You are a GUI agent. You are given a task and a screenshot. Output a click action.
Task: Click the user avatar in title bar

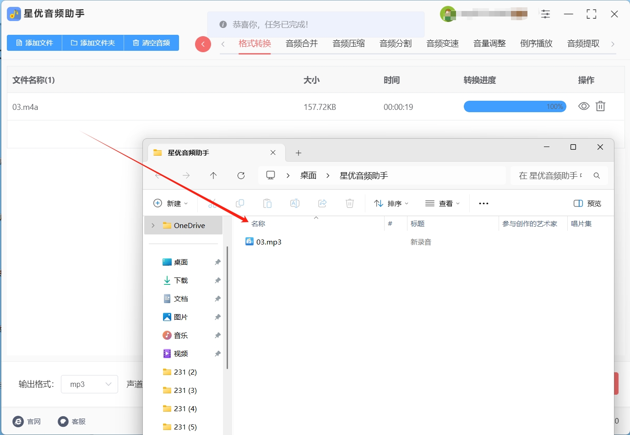[x=448, y=14]
